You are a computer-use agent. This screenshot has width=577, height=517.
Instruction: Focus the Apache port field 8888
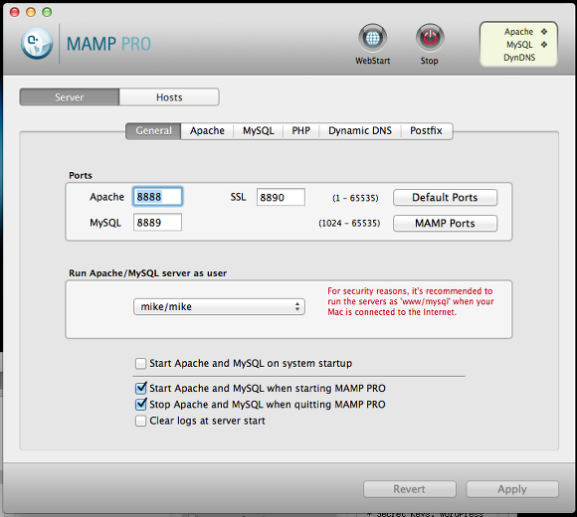[157, 197]
